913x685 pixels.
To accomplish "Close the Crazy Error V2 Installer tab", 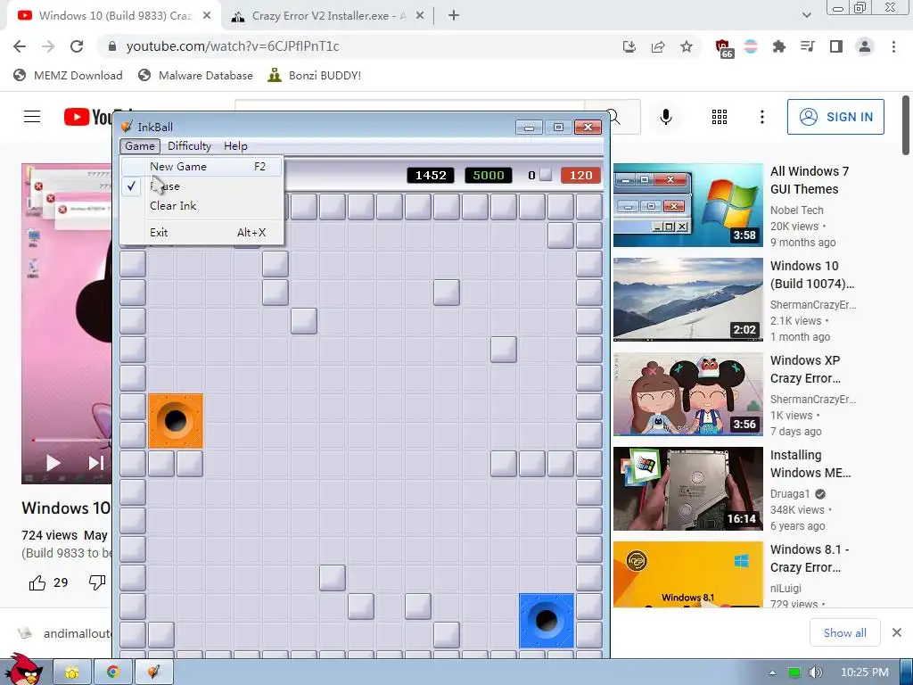I will coord(420,16).
